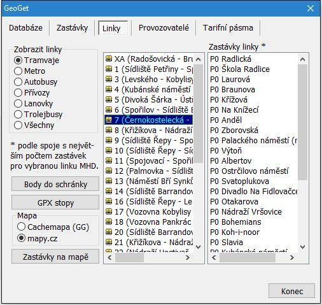The height and width of the screenshot is (305, 322).
Task: Click the stops list vertical scrollbar thumb
Action: click(x=302, y=122)
